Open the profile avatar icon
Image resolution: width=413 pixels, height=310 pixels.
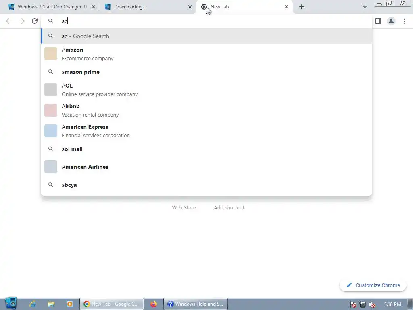(x=391, y=21)
